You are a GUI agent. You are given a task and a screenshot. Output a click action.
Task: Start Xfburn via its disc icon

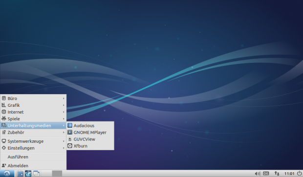[x=70, y=146]
